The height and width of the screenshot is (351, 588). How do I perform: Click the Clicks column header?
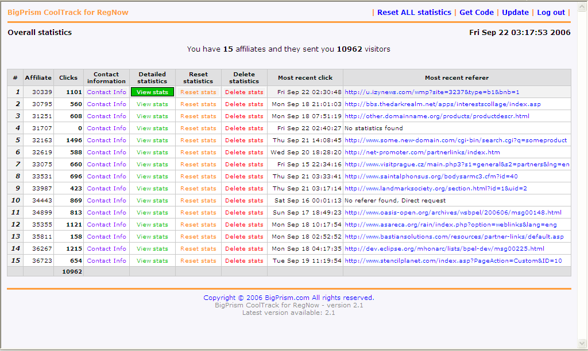point(68,77)
